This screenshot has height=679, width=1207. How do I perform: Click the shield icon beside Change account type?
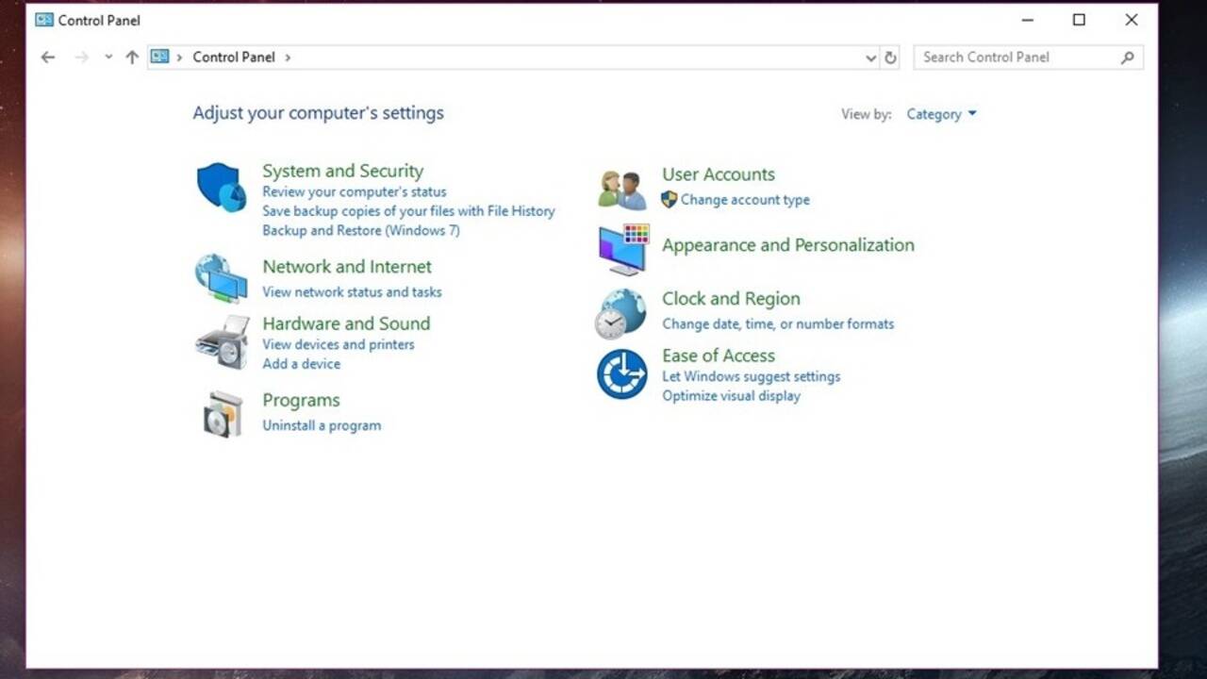pos(670,199)
